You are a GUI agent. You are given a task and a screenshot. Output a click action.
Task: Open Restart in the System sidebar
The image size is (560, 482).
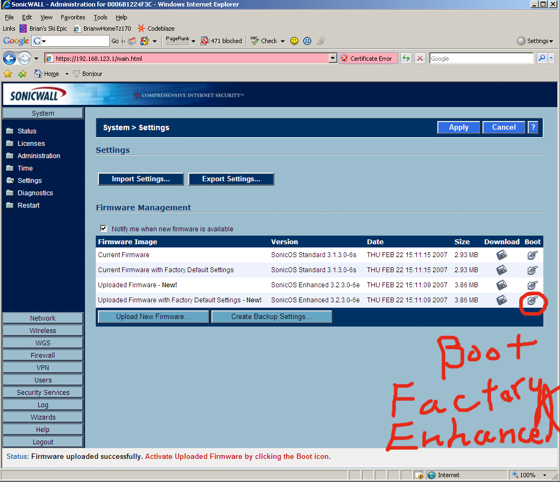coord(28,205)
